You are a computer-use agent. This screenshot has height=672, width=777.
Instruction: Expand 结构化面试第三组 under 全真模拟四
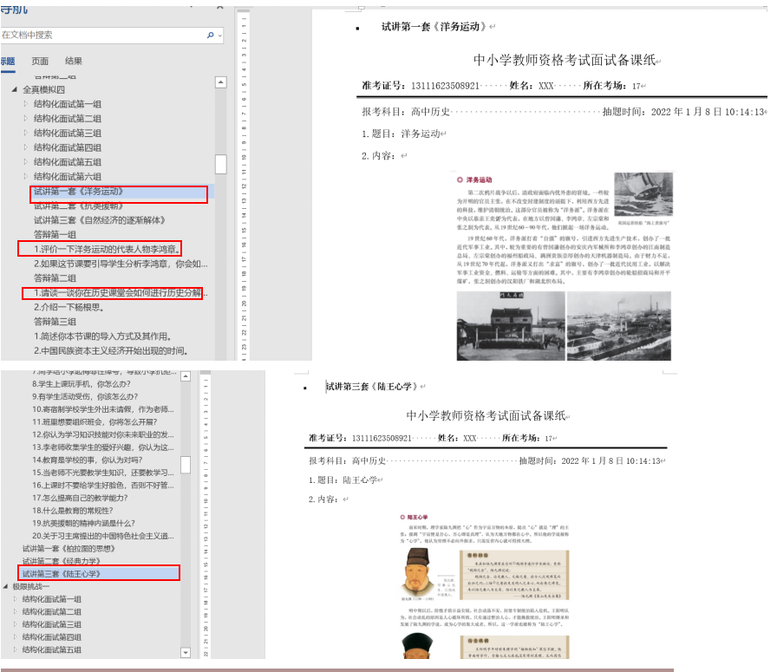point(25,134)
